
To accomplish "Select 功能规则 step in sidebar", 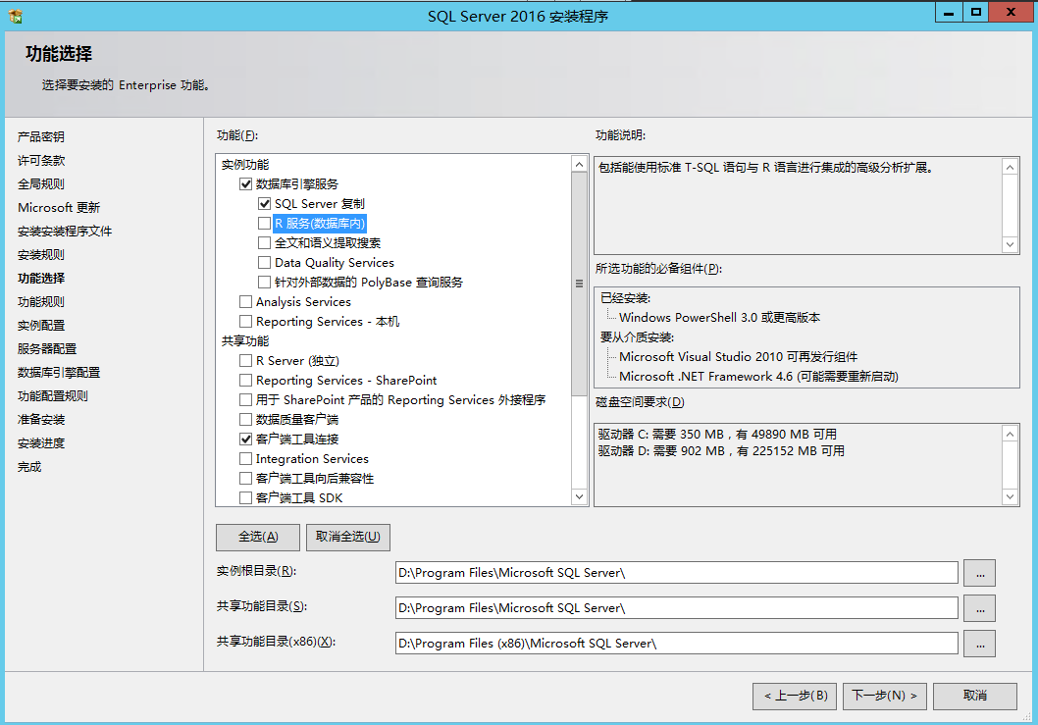I will click(x=41, y=302).
